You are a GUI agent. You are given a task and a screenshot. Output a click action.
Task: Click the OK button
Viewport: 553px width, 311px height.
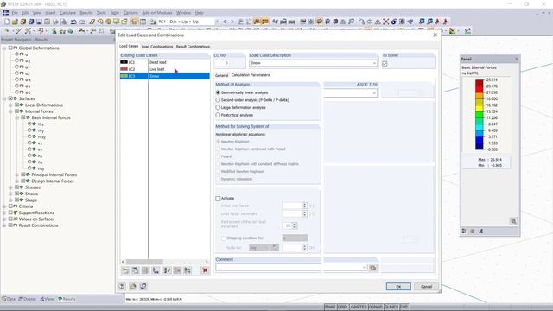[398, 287]
